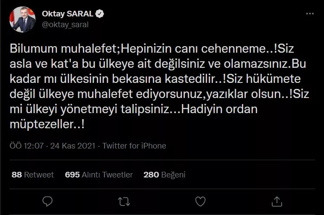
Task: Click the 280 likes count number
Action: click(x=151, y=175)
